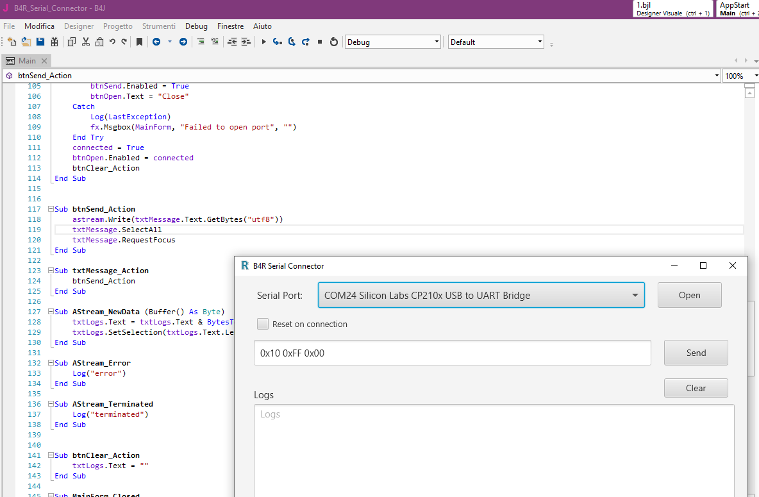Click the B4R Serial Connector window icon
The image size is (759, 497).
(x=245, y=265)
